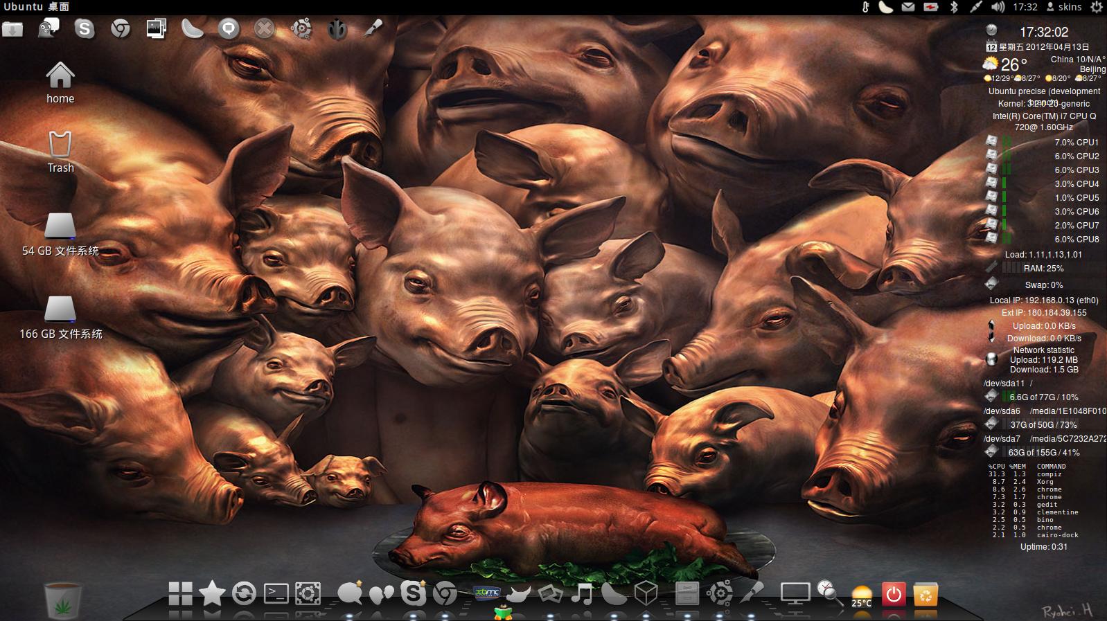The height and width of the screenshot is (621, 1107).
Task: Open the 17:32 clock menu in panel
Action: tap(1025, 7)
